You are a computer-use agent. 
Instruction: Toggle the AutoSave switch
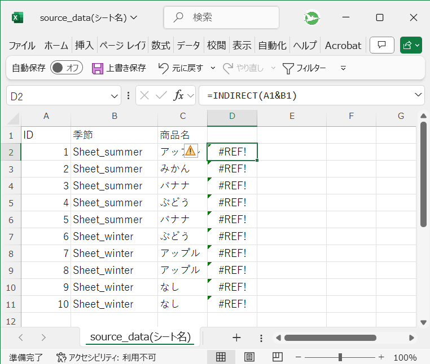coord(67,68)
